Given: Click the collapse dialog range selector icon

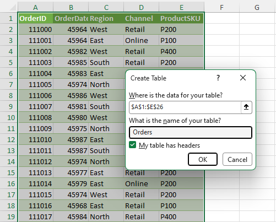Looking at the screenshot, I should (246, 107).
